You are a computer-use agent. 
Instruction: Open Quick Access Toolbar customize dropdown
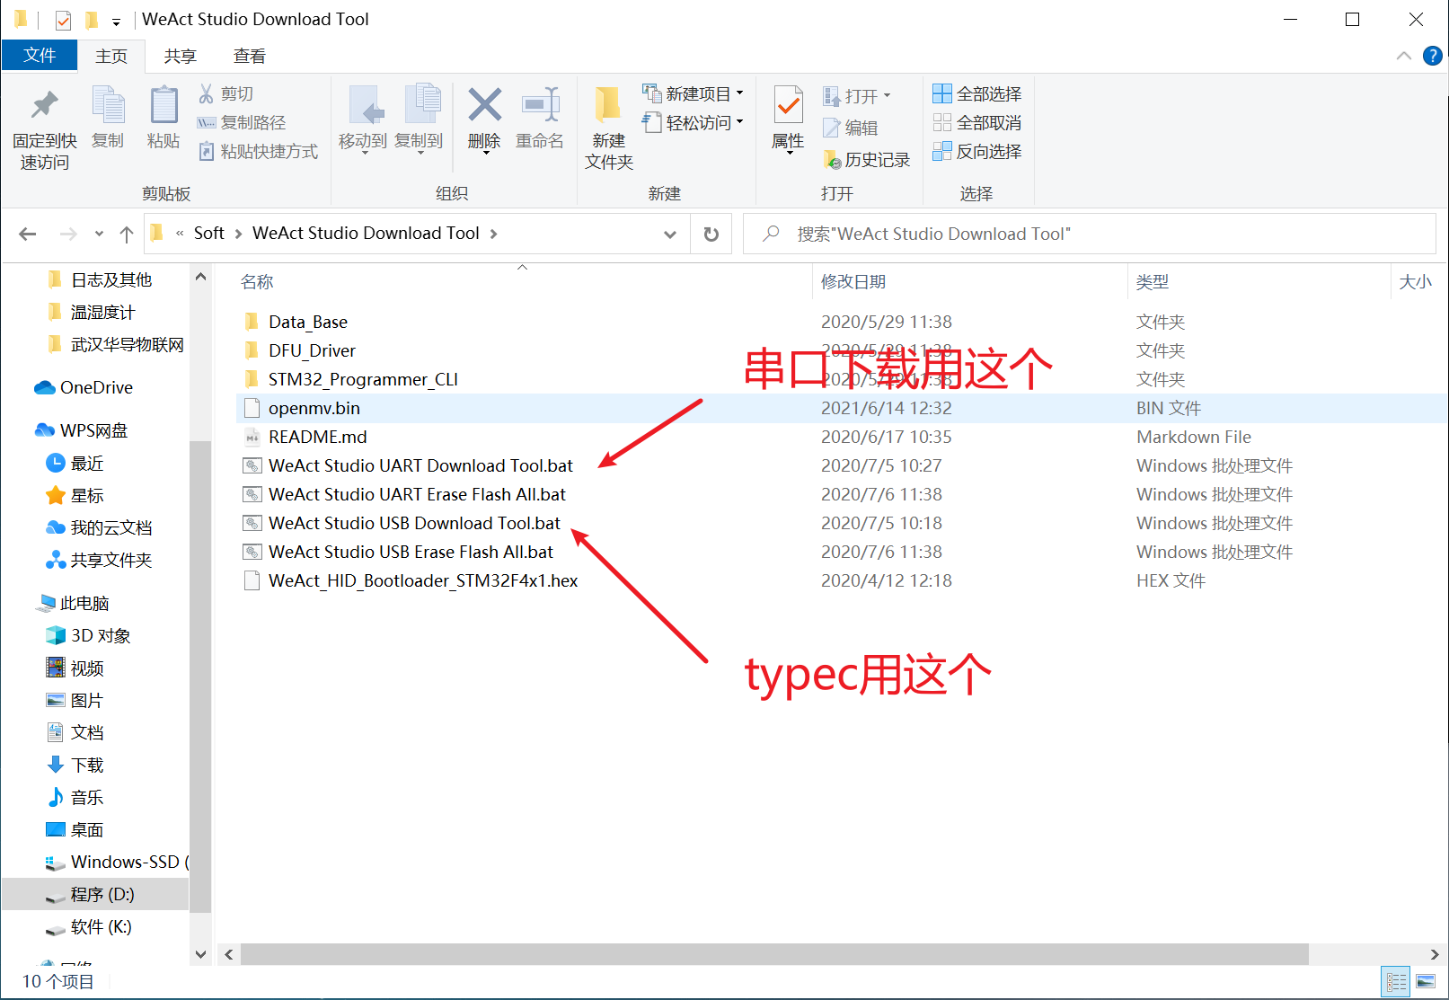pos(116,21)
